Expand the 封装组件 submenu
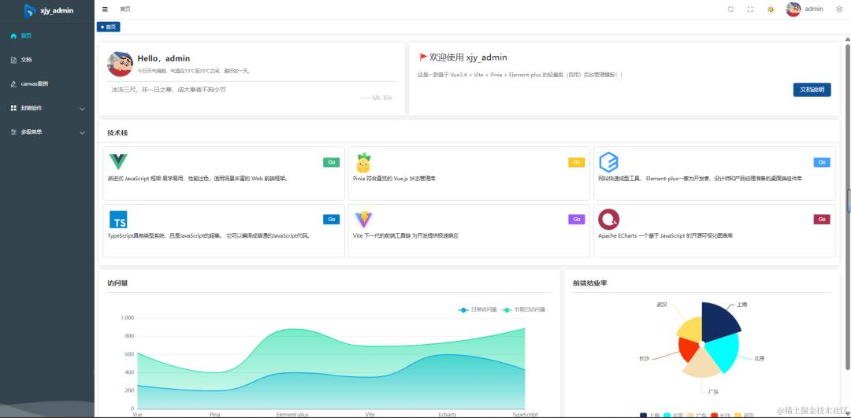 [47, 109]
